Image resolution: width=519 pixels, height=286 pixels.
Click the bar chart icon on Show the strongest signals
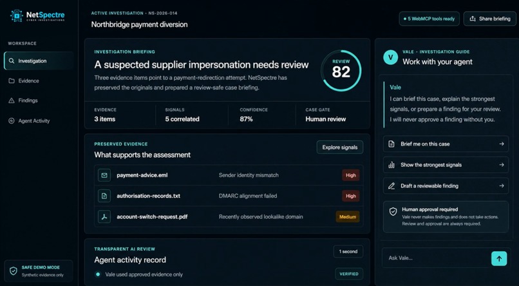tap(392, 165)
